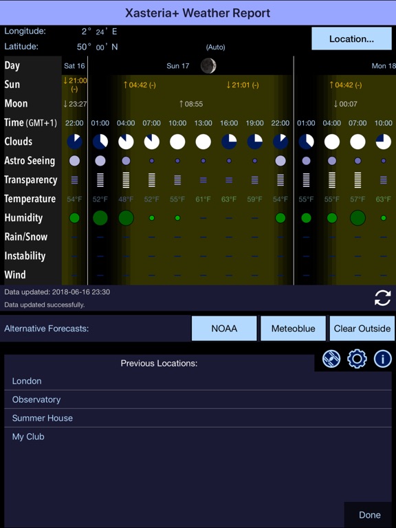Open the satellite view icon
Screen dimensions: 396x528
[331, 359]
